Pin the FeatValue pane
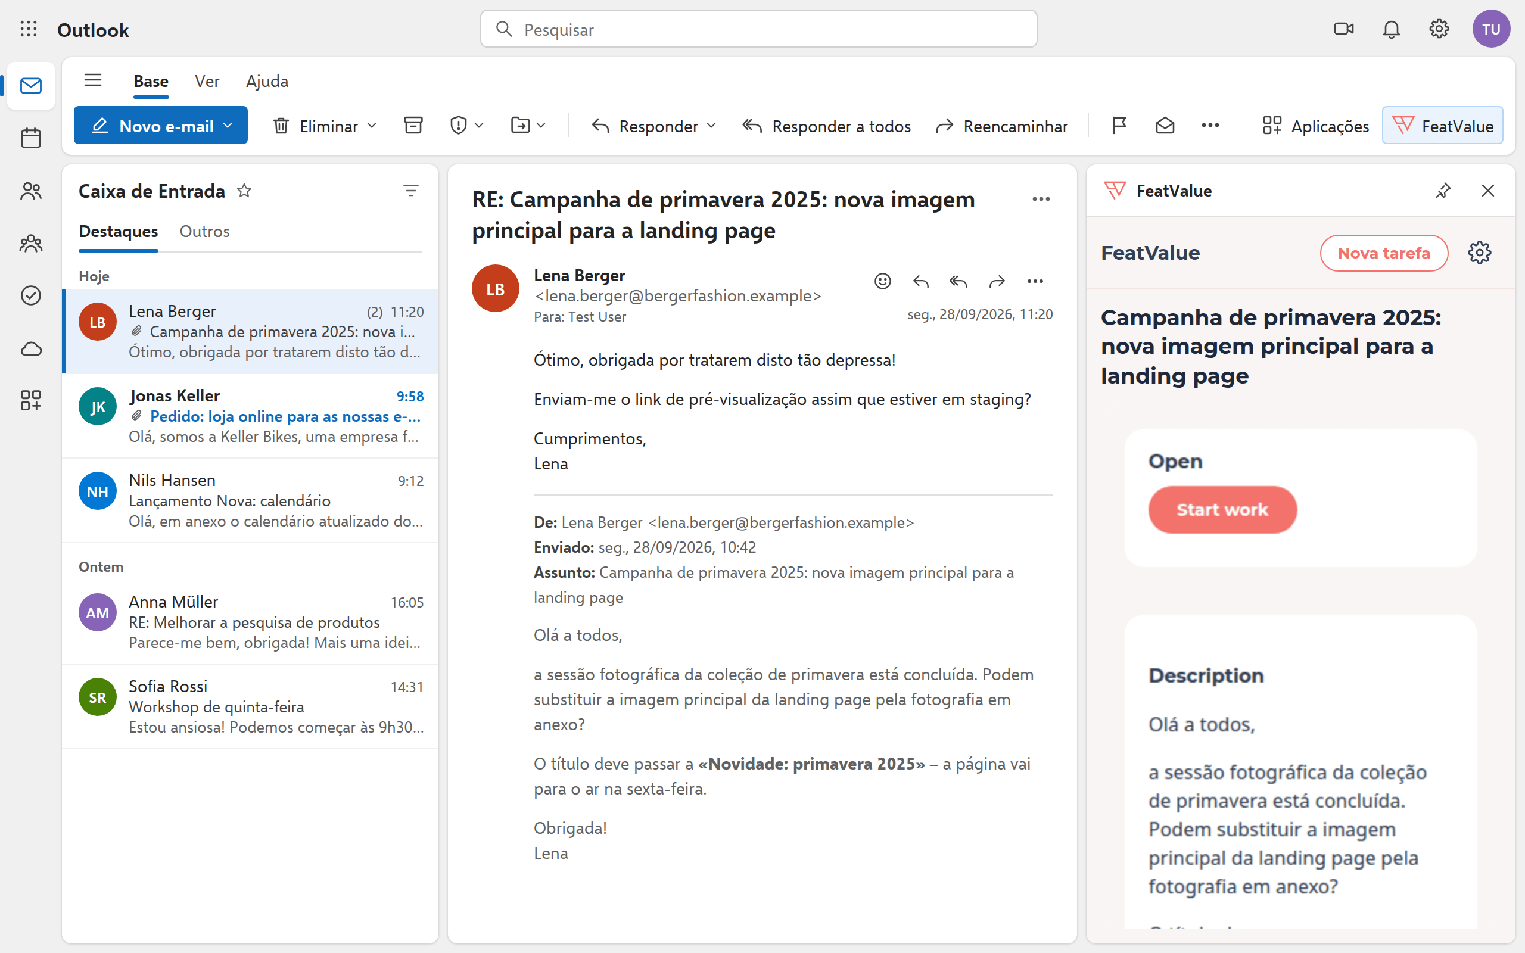This screenshot has height=953, width=1525. pyautogui.click(x=1443, y=191)
